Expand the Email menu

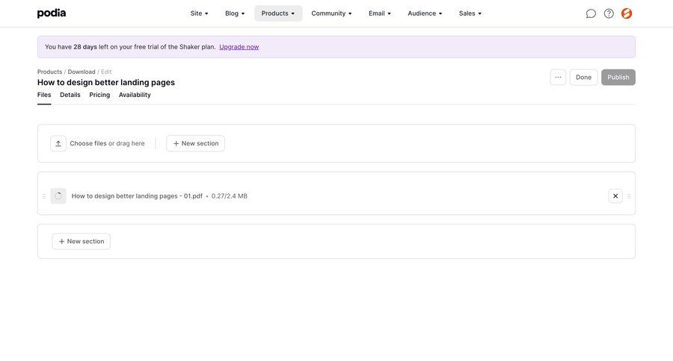point(379,13)
